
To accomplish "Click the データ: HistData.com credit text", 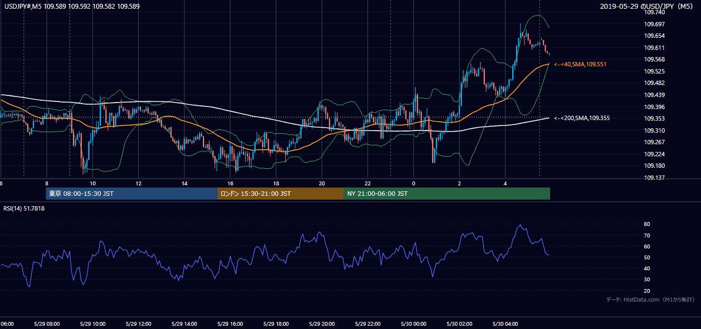I will coord(650,299).
